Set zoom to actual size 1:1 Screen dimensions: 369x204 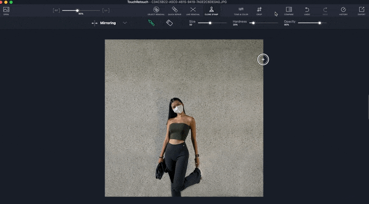[x=106, y=10]
